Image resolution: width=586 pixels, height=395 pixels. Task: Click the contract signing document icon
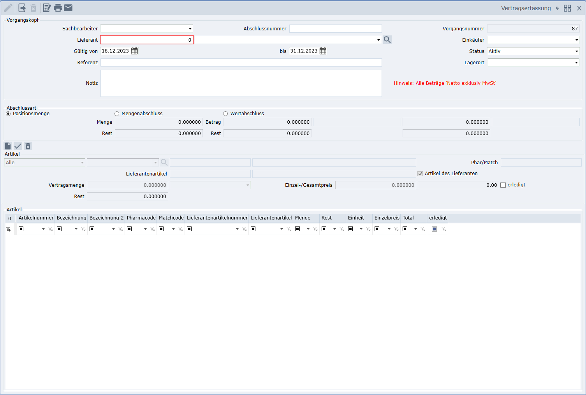coord(47,8)
